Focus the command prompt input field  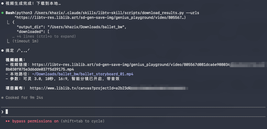(x=126, y=111)
